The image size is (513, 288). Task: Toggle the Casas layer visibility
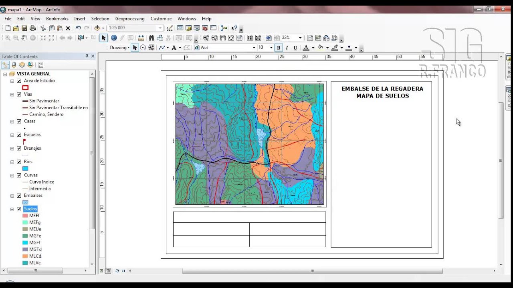[19, 121]
